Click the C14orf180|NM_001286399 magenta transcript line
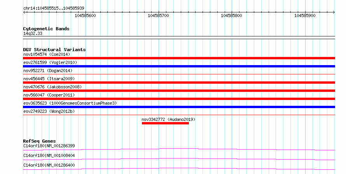The width and height of the screenshot is (346, 174). [x=179, y=149]
